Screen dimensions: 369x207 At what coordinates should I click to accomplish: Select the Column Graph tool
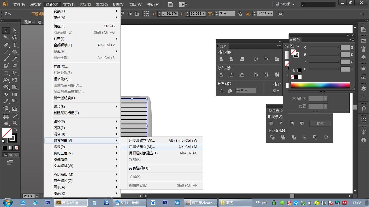tap(15, 109)
